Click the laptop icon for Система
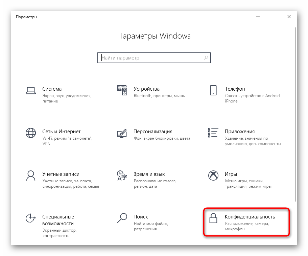 [x=31, y=91]
